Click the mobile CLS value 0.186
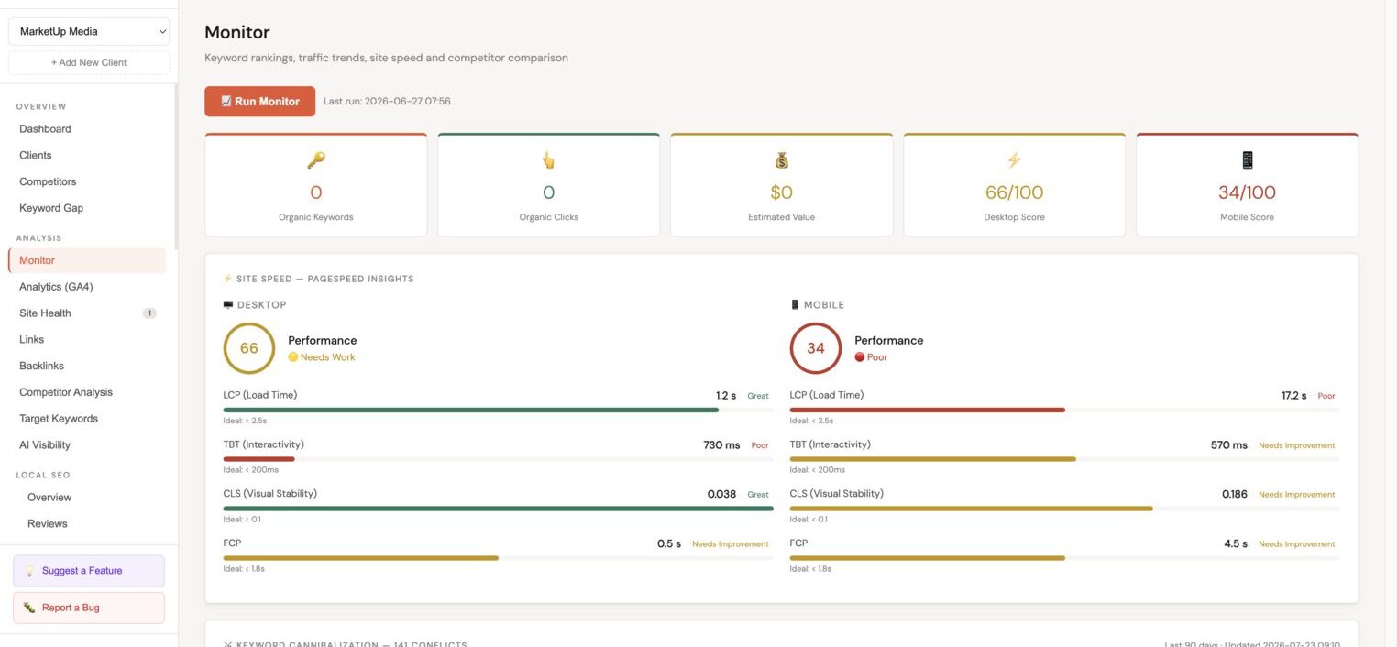1397x647 pixels. (1235, 495)
